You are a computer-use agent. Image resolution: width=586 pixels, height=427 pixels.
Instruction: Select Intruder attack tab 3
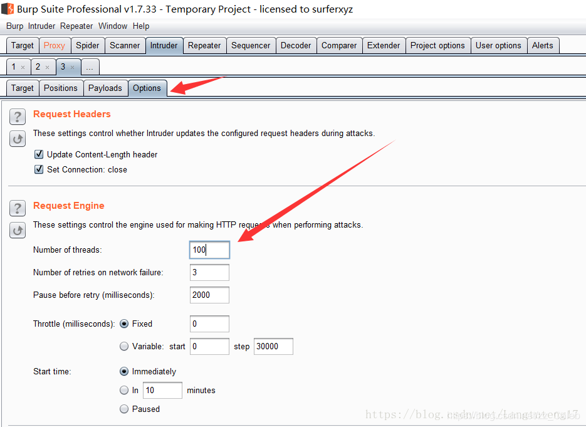point(63,67)
